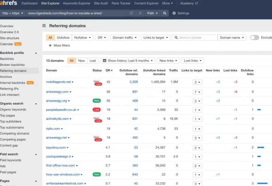This screenshot has width=272, height=186.
Task: Open Settings gear icon
Action: coord(174,13)
